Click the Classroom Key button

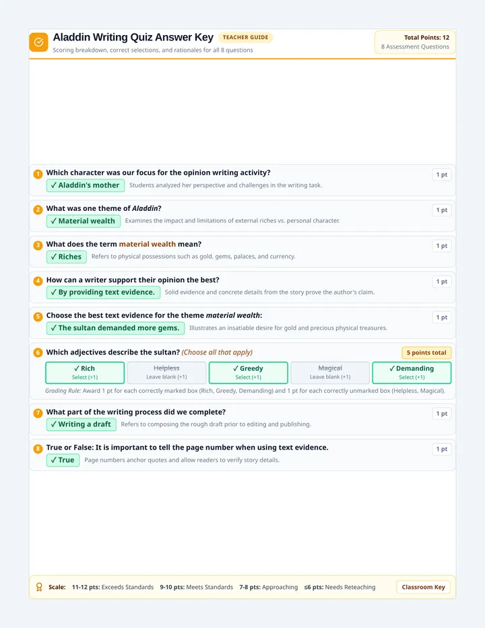(x=423, y=587)
